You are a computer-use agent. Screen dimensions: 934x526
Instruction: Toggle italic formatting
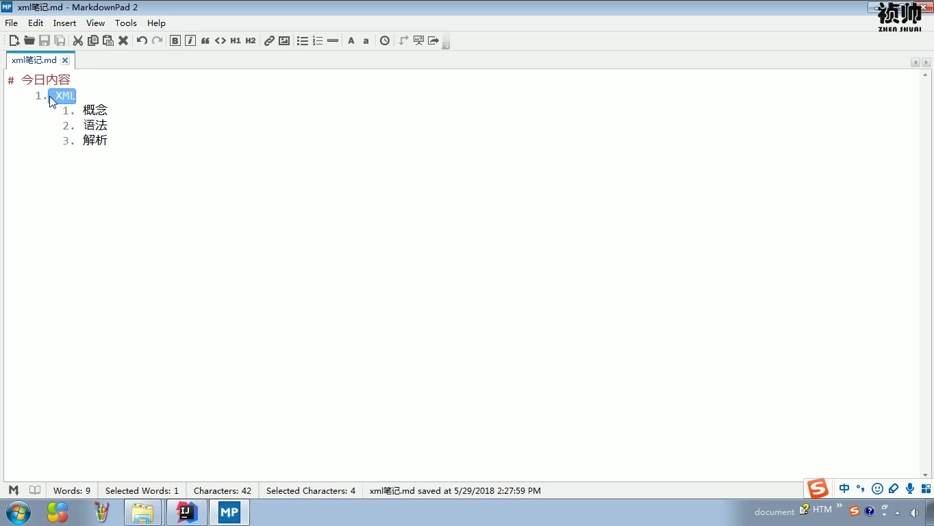(190, 40)
